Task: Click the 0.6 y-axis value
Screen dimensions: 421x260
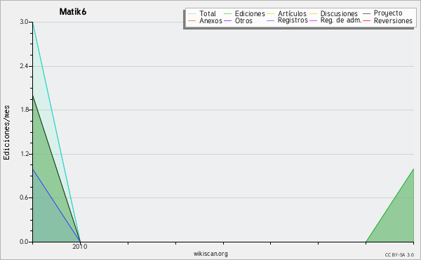Action: coord(24,197)
